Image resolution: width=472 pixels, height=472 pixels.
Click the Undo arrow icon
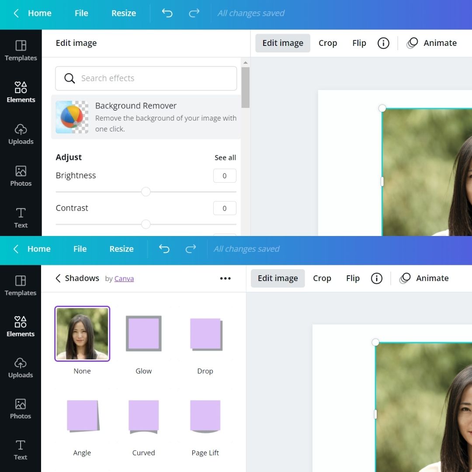click(x=167, y=13)
